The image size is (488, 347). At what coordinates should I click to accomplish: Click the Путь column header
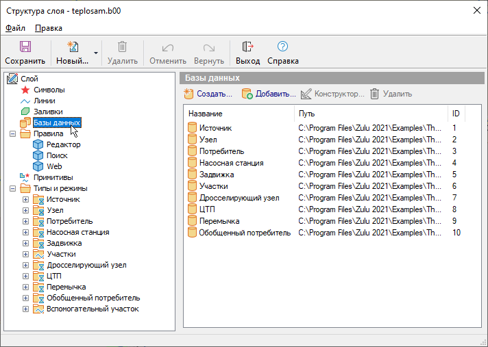click(307, 114)
